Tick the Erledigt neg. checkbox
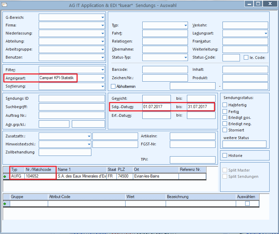279x234 pixels. click(x=225, y=124)
